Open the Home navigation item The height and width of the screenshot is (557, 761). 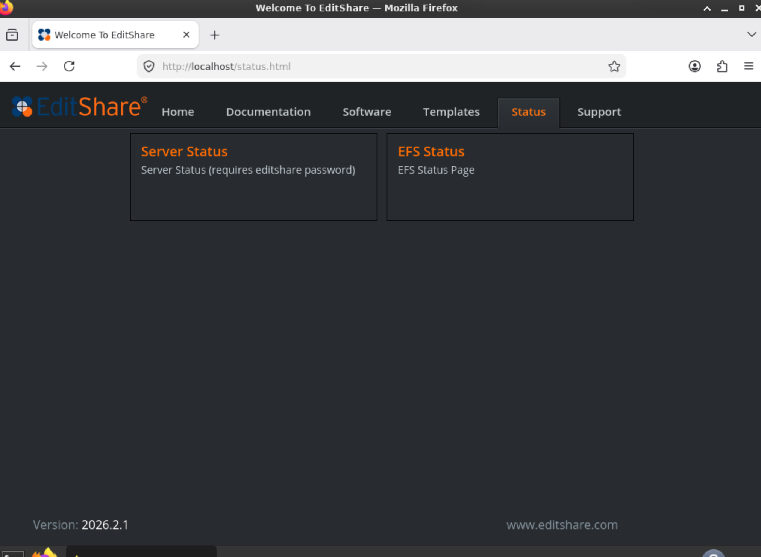tap(178, 112)
